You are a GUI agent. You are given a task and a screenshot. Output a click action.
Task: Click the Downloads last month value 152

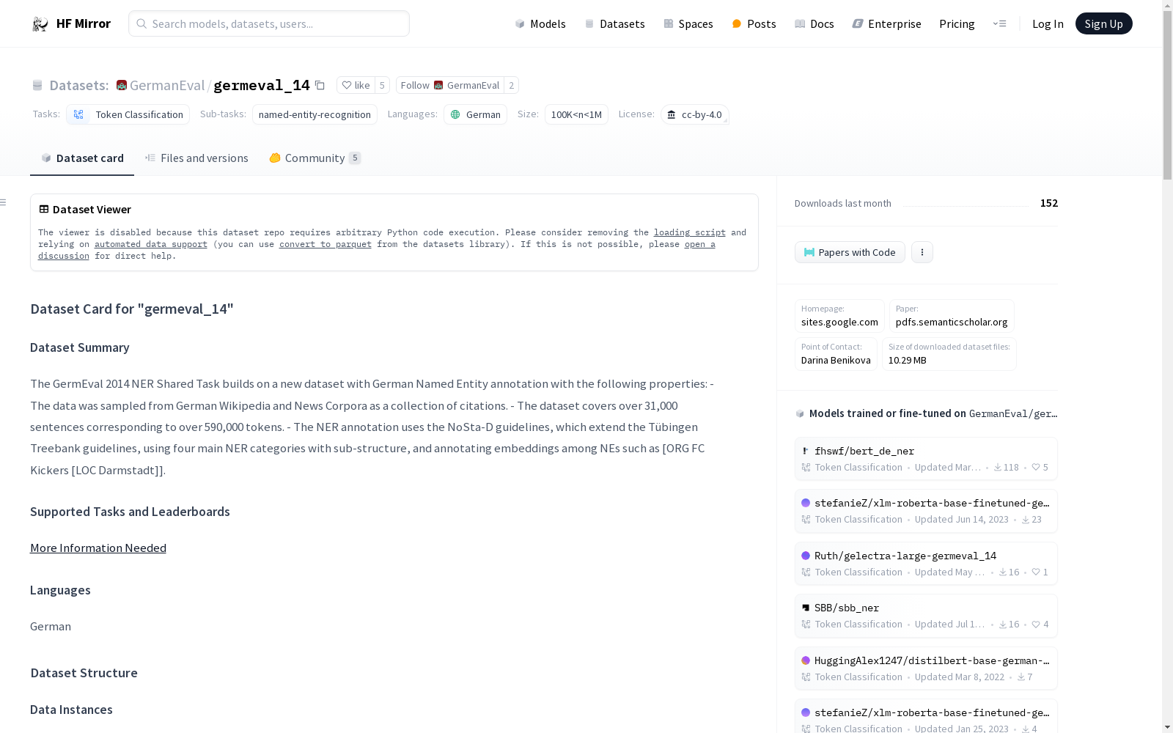(1049, 203)
